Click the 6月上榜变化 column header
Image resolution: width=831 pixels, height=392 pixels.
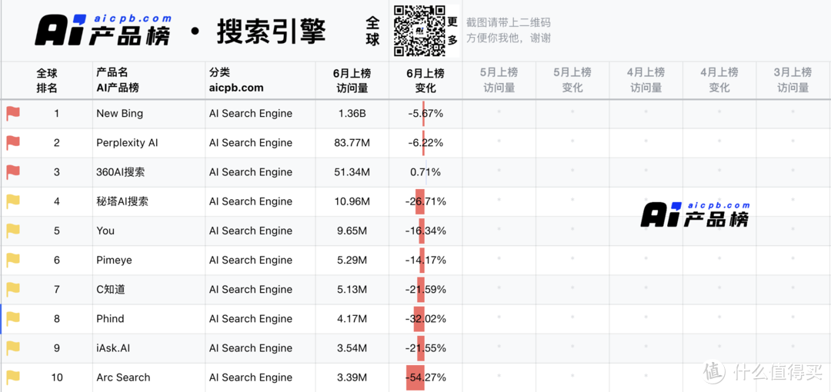pos(426,81)
